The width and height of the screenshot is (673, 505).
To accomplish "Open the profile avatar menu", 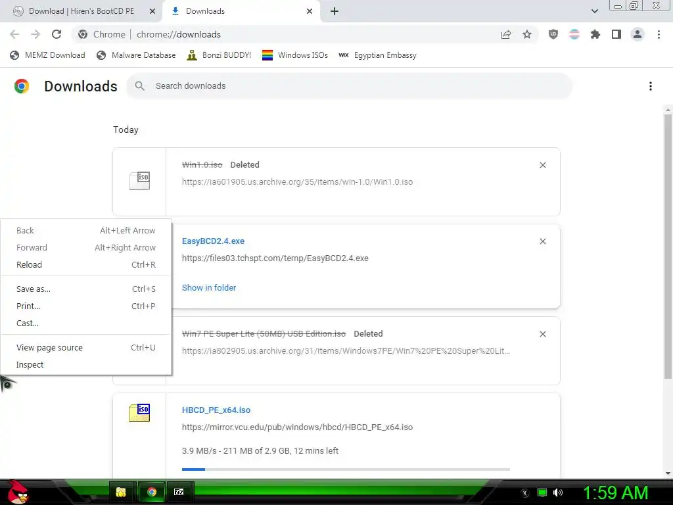I will tap(638, 34).
